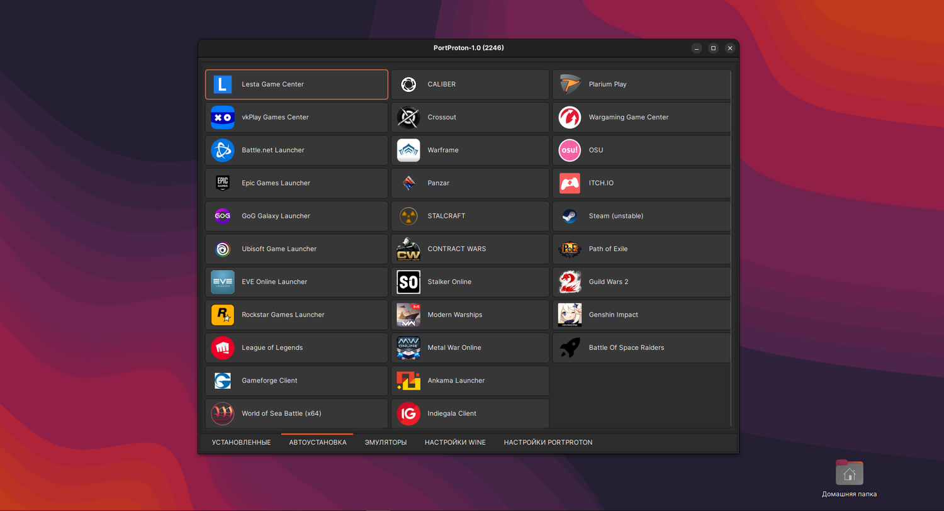944x511 pixels.
Task: Click the World of Sea Battle icon
Action: pyautogui.click(x=223, y=413)
